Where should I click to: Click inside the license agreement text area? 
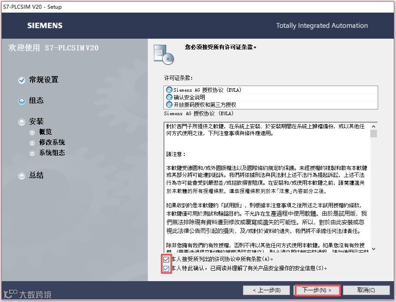267,187
